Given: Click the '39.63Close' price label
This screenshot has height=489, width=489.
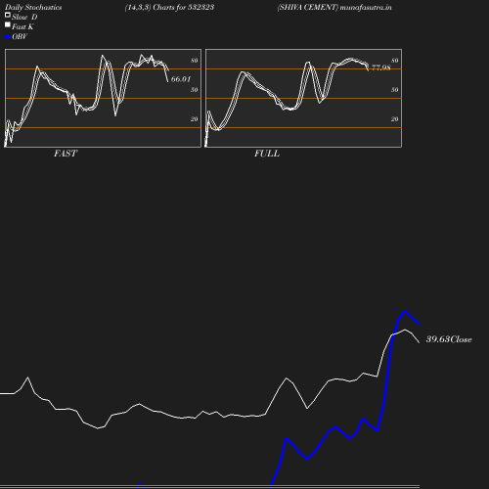Looking at the screenshot, I should (449, 339).
